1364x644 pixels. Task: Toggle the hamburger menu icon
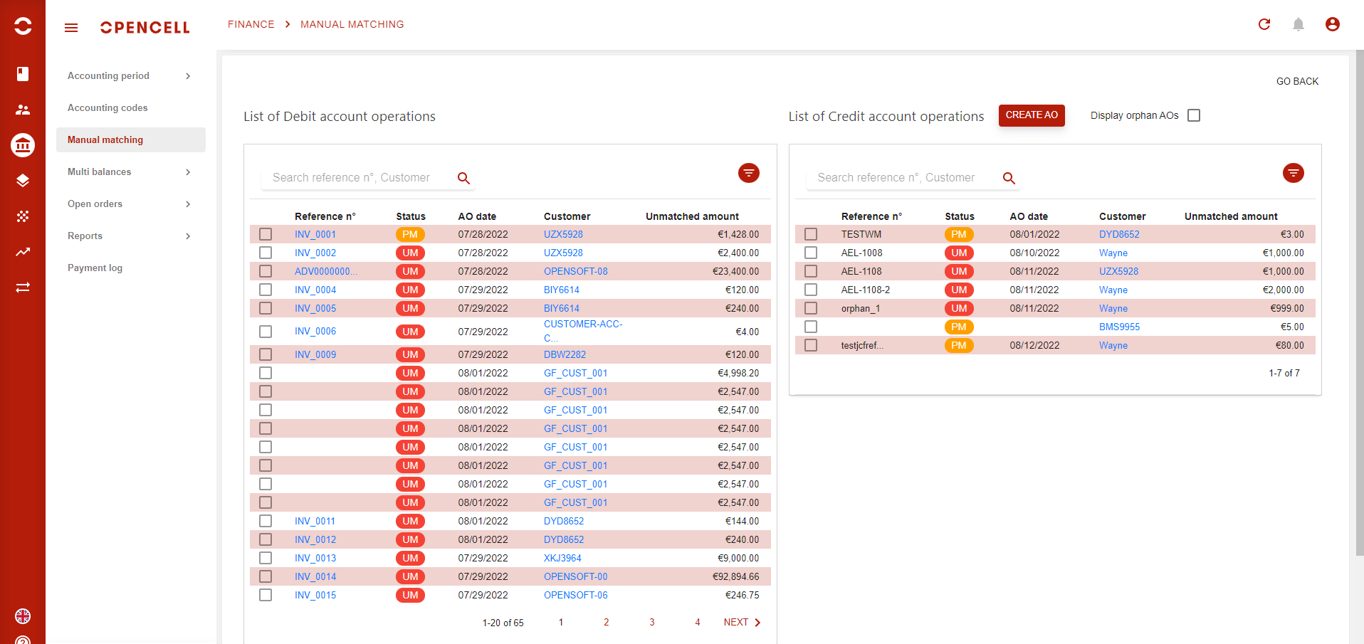(x=71, y=28)
